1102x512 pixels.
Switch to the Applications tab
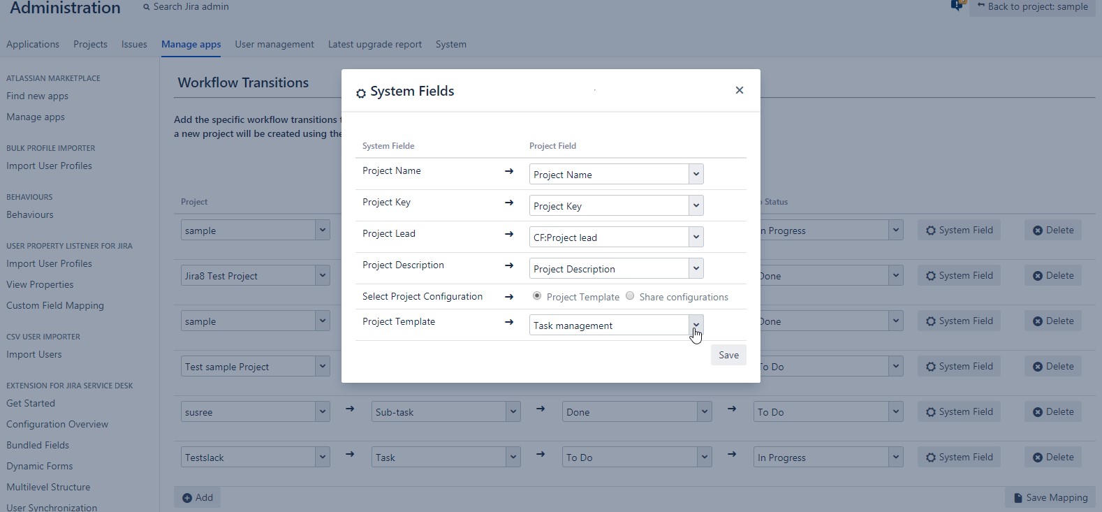[x=33, y=44]
